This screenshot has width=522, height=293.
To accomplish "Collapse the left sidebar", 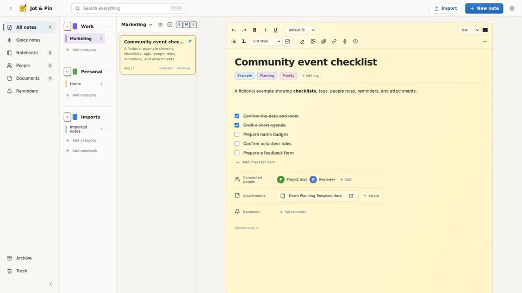I will (51, 284).
